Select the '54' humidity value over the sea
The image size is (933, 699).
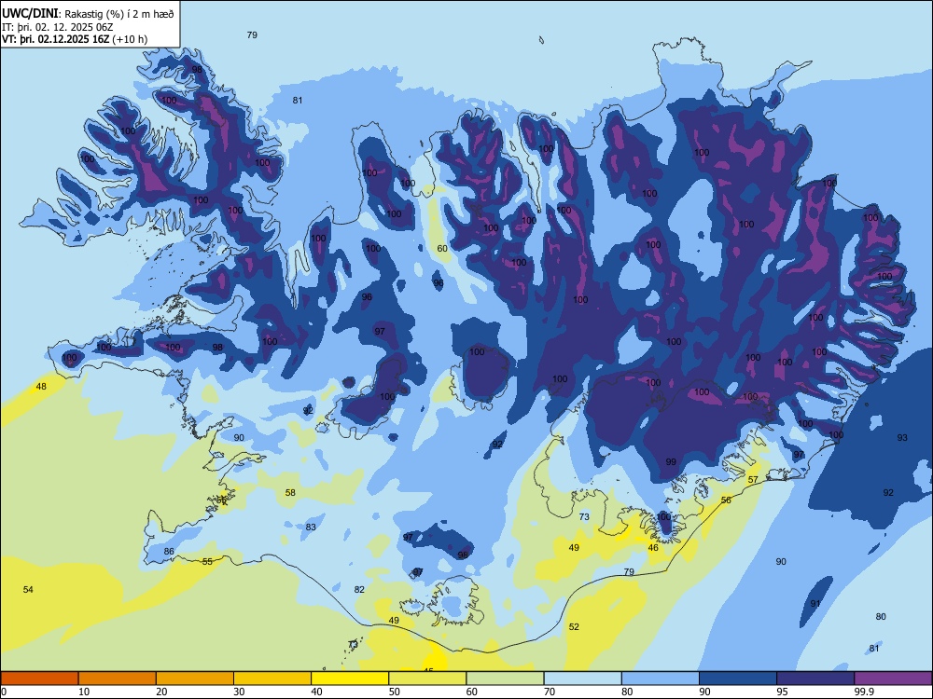(28, 590)
